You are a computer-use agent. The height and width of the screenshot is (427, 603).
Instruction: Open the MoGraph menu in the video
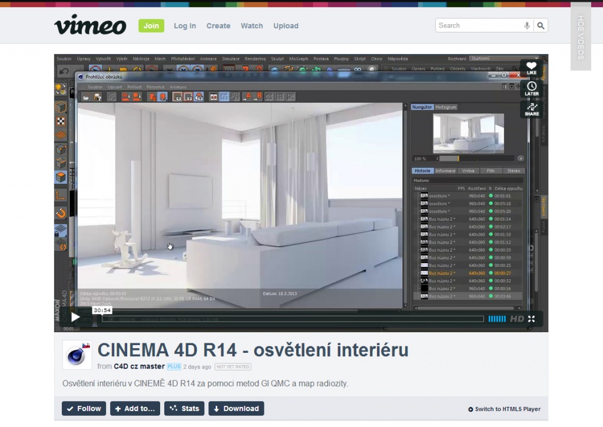click(299, 59)
